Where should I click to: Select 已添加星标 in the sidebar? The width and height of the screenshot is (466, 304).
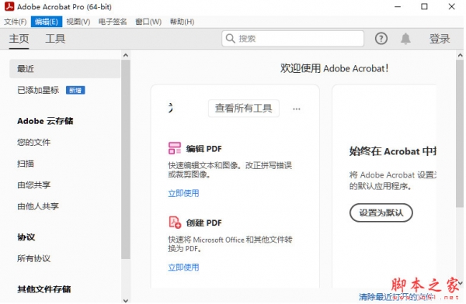click(x=38, y=90)
